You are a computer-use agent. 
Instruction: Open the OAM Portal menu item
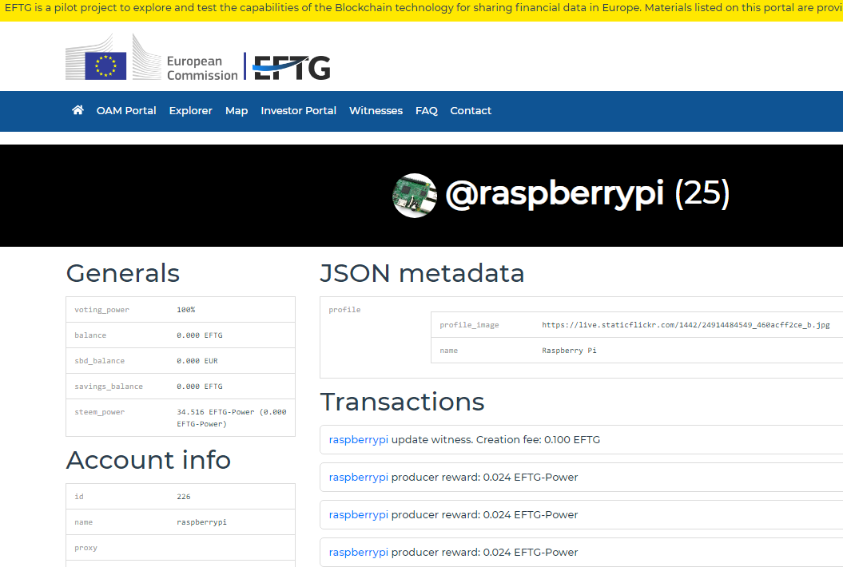pos(126,111)
